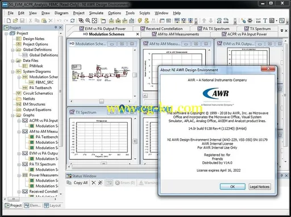The image size is (291, 217).
Task: Click OK in the About dialog
Action: [x=232, y=186]
